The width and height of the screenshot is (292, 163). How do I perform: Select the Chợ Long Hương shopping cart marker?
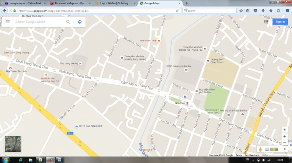pos(80,63)
